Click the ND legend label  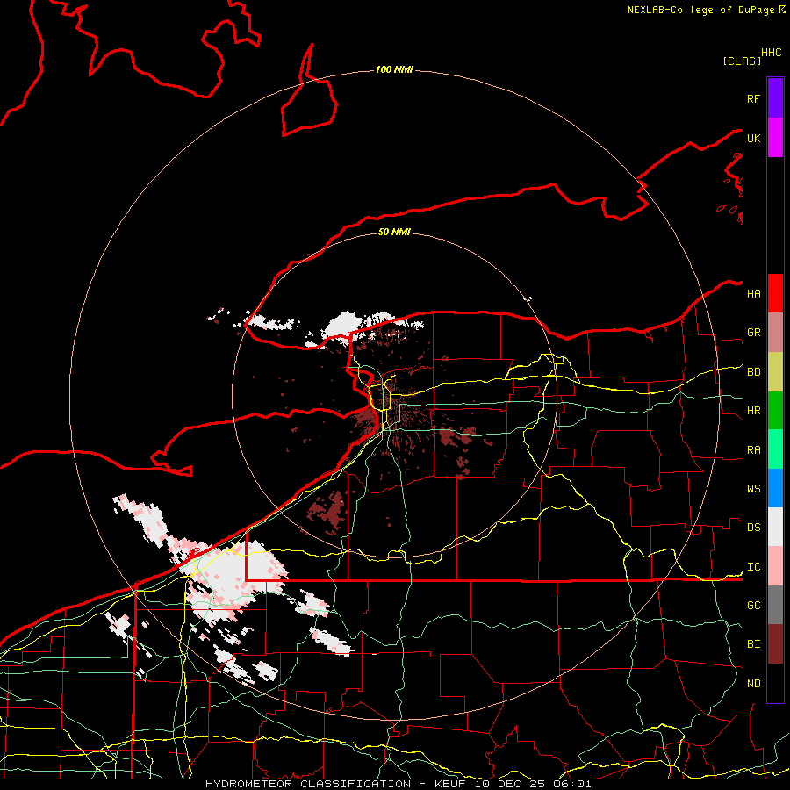pos(753,684)
